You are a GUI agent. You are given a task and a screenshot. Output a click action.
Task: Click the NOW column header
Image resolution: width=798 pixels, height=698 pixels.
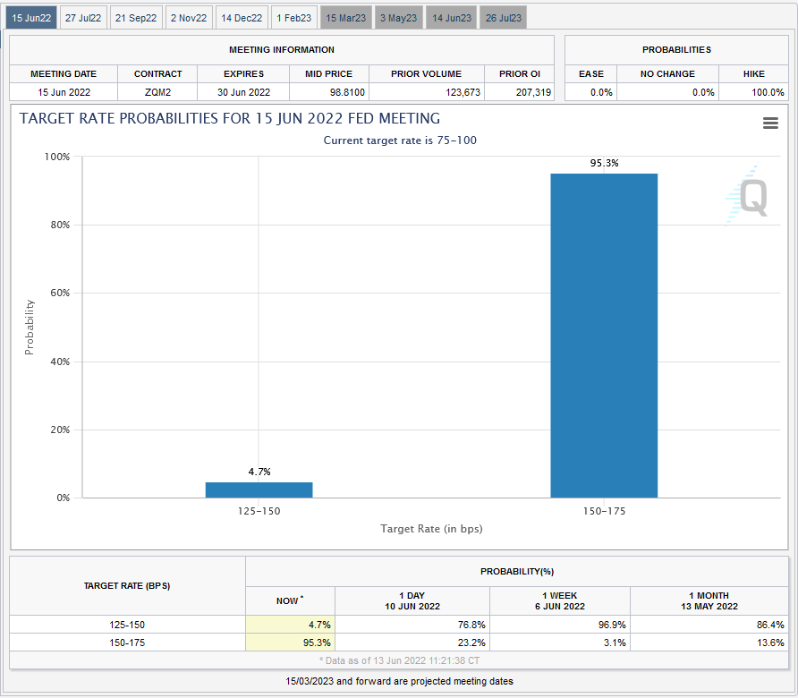[290, 600]
